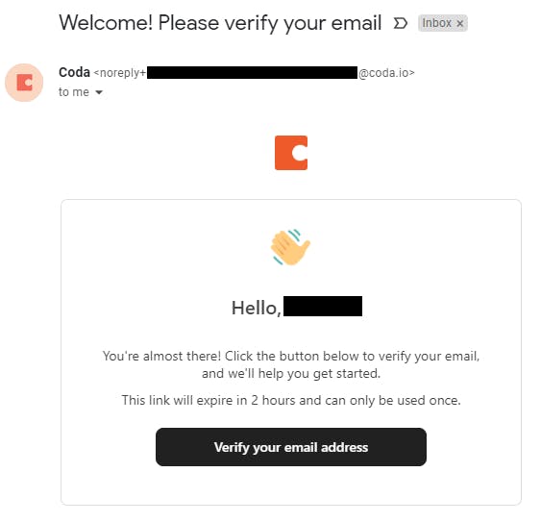The image size is (541, 522).
Task: Click the "to me" recipient text
Action: (73, 92)
